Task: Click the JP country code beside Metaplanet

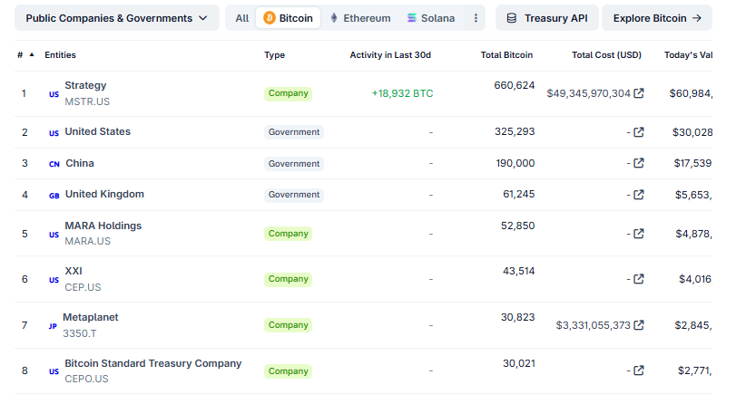Action: click(x=53, y=326)
